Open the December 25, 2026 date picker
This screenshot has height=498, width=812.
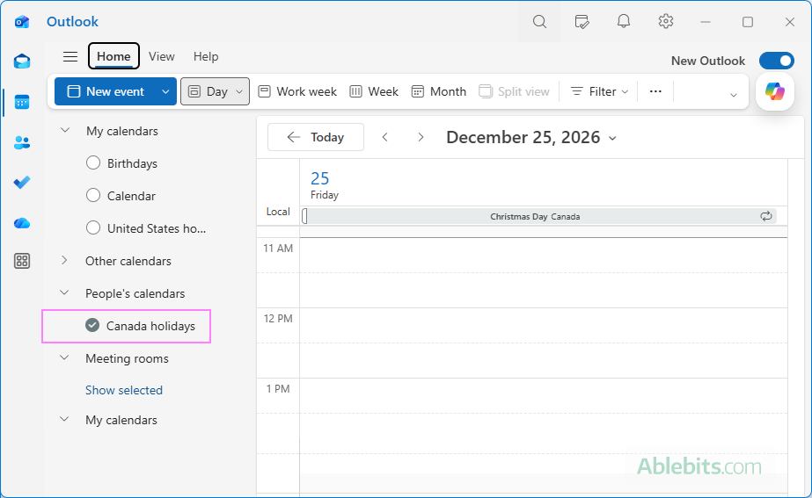coord(531,138)
